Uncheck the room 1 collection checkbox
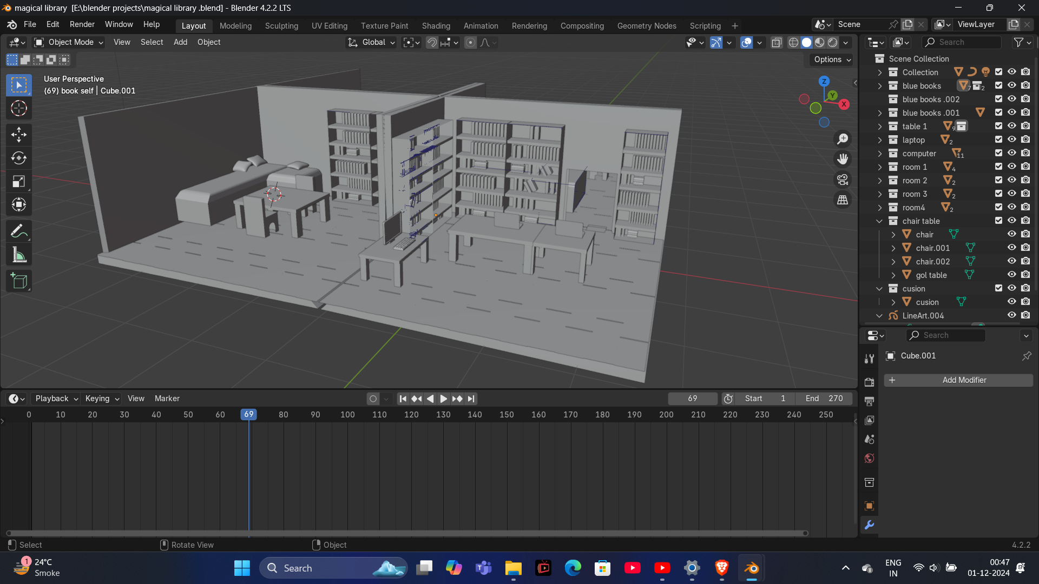This screenshot has width=1039, height=584. (x=998, y=167)
